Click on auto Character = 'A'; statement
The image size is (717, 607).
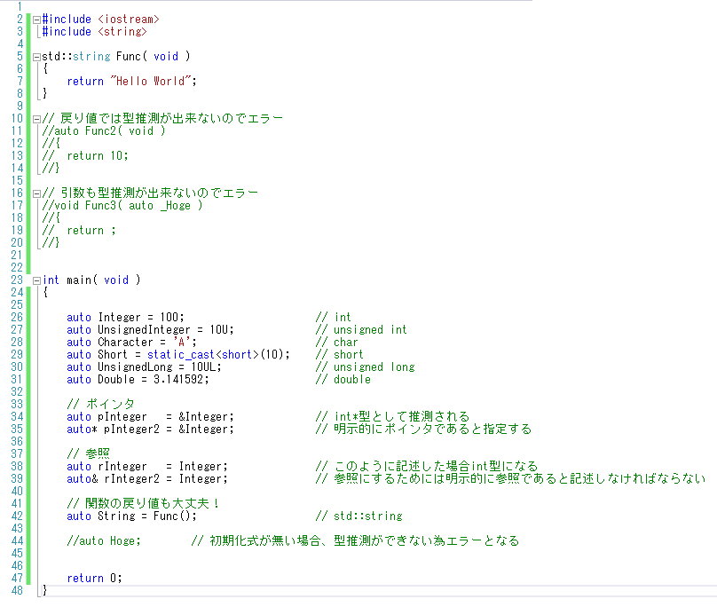tap(131, 343)
